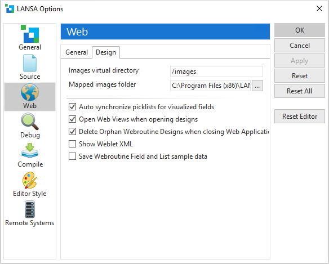The height and width of the screenshot is (264, 329).
Task: Select the Design tab
Action: tap(106, 52)
